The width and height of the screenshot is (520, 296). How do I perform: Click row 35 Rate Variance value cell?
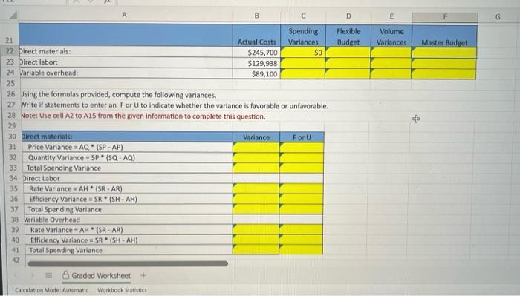256,188
